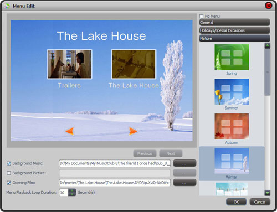Image resolution: width=277 pixels, height=212 pixels.
Task: Click the orange right arrow in the menu preview
Action: tap(133, 131)
